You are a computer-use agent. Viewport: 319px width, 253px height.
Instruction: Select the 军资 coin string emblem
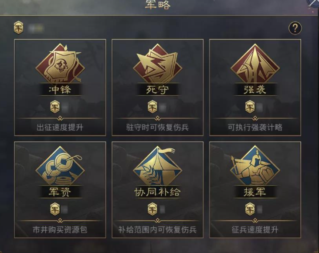[60, 165]
